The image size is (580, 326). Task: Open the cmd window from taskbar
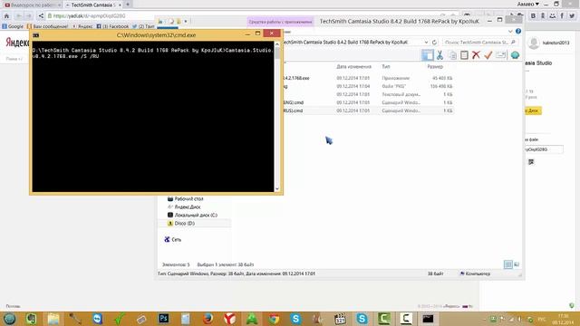(428, 319)
